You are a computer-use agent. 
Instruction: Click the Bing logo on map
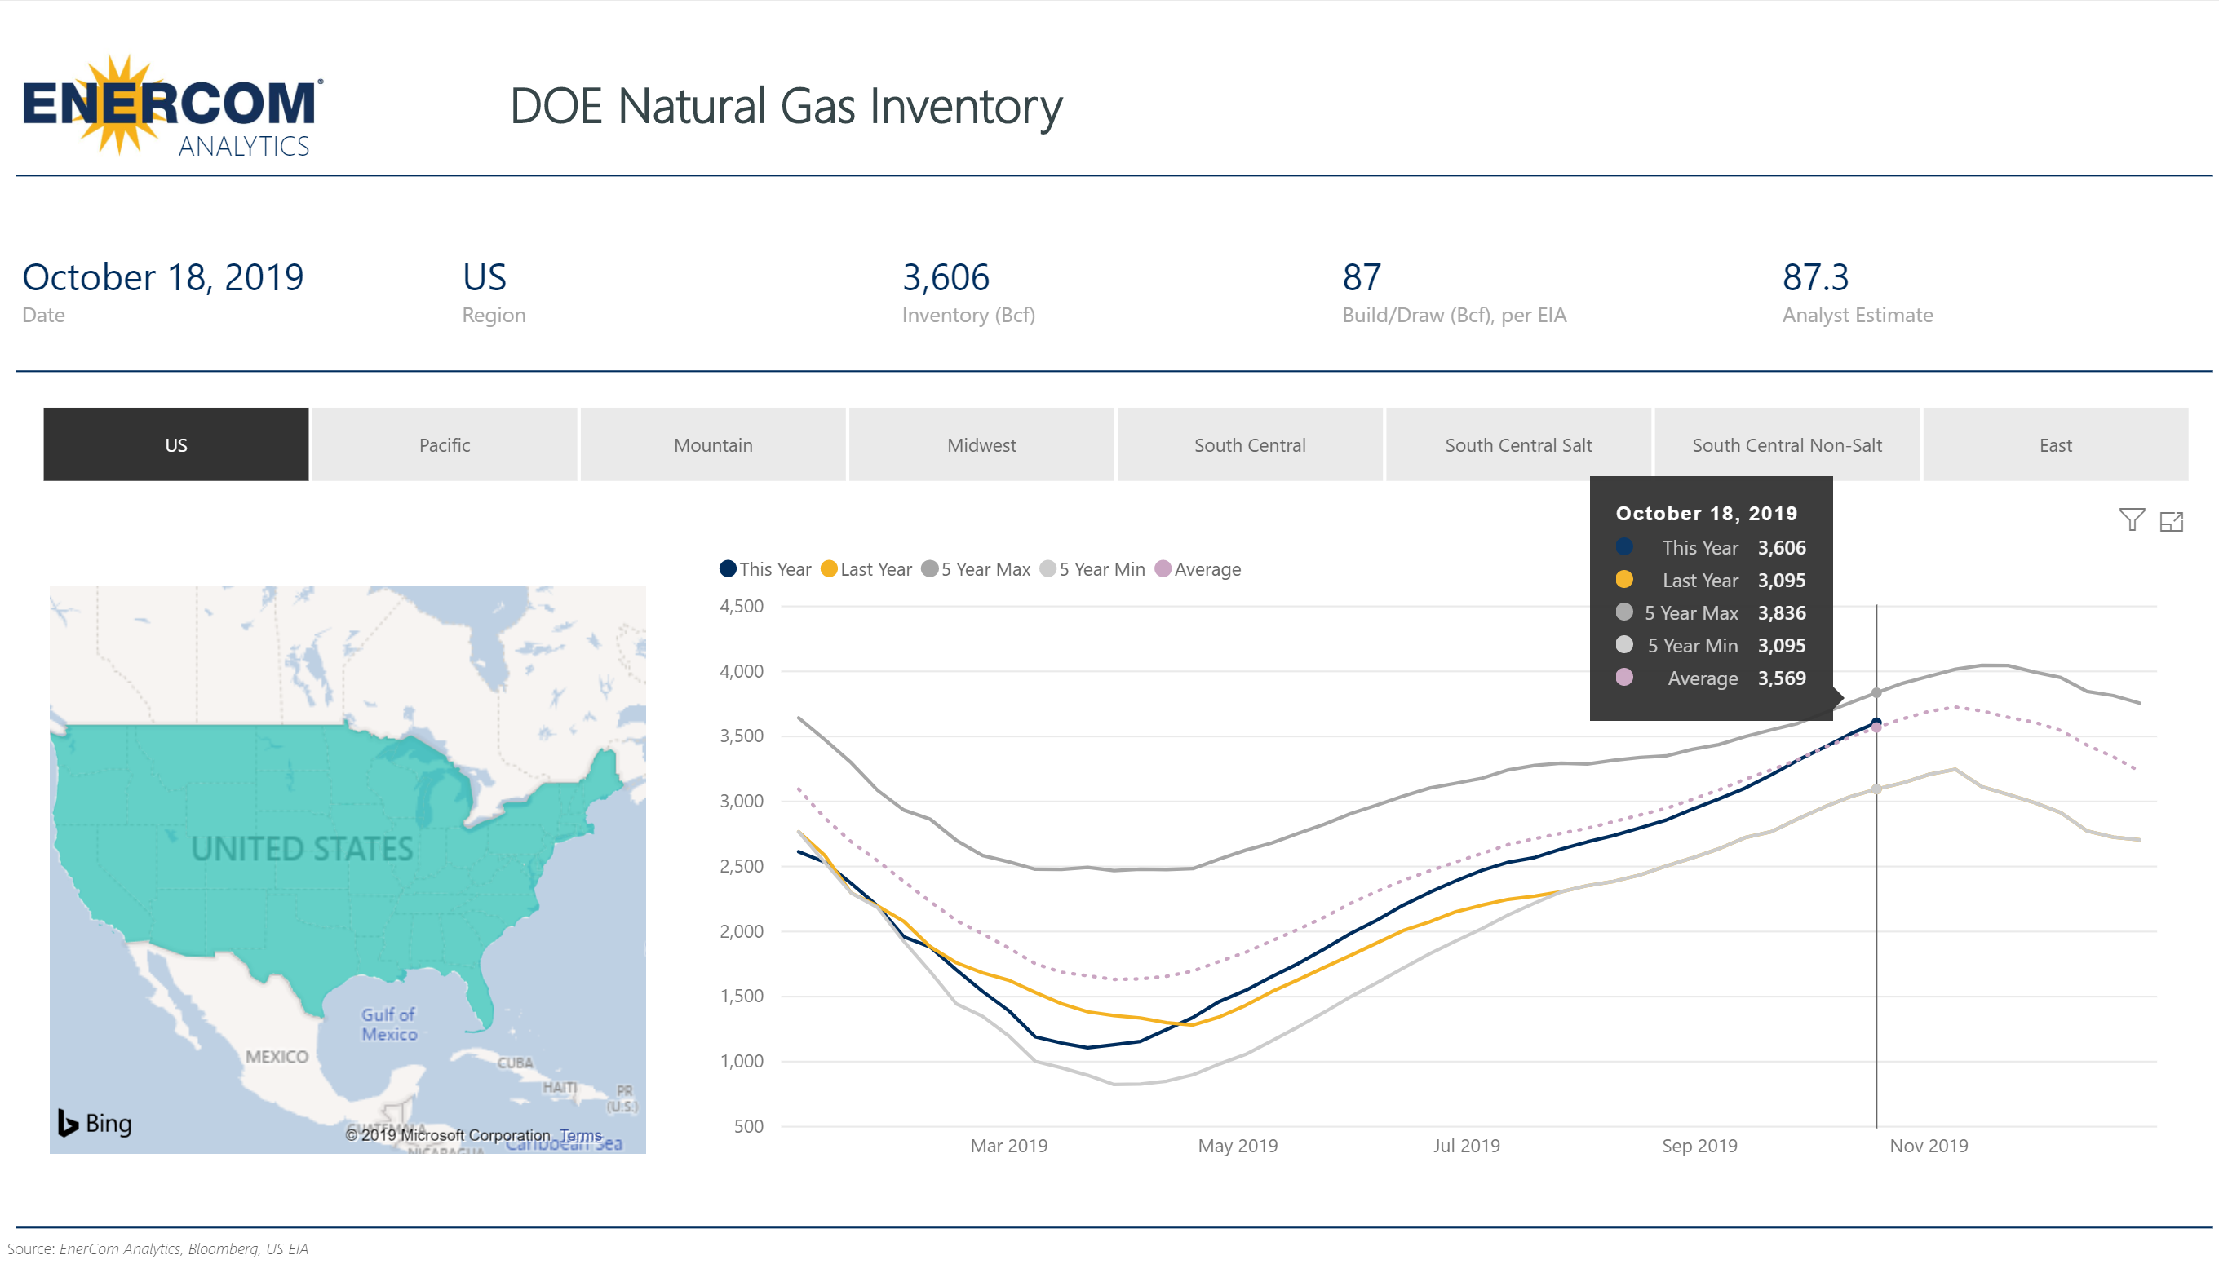(x=95, y=1123)
